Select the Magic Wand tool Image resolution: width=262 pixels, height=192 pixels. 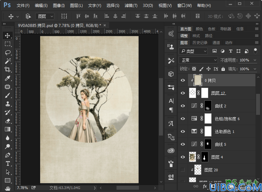(x=7, y=61)
